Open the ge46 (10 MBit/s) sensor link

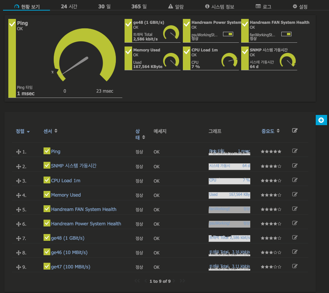point(69,252)
